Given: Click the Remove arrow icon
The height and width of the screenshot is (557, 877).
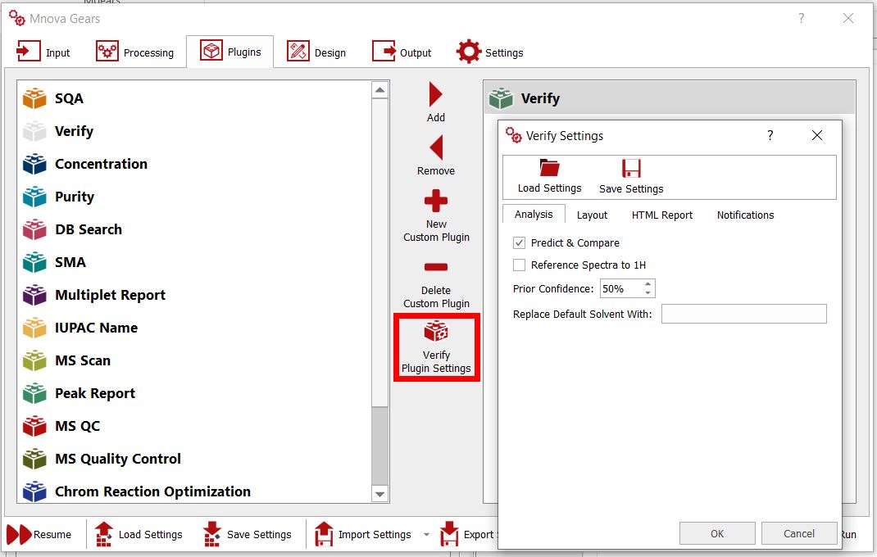Looking at the screenshot, I should click(436, 148).
